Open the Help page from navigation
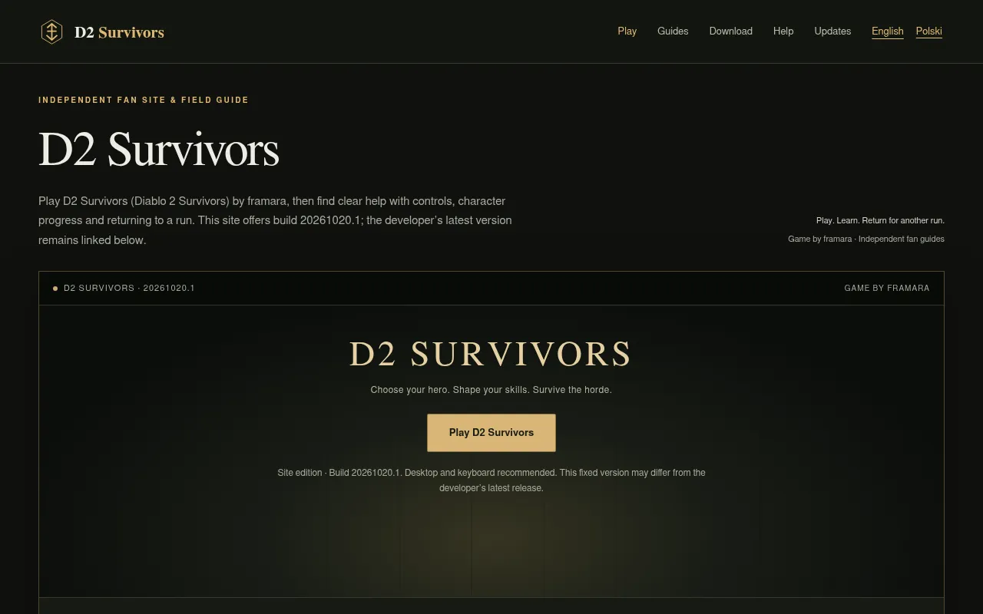The image size is (983, 614). coord(783,31)
